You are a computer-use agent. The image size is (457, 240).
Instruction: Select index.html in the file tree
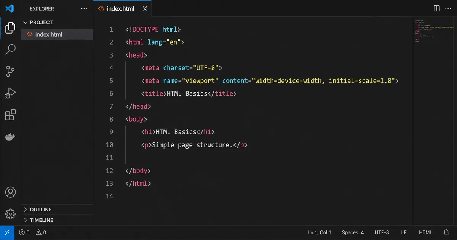(x=57, y=34)
